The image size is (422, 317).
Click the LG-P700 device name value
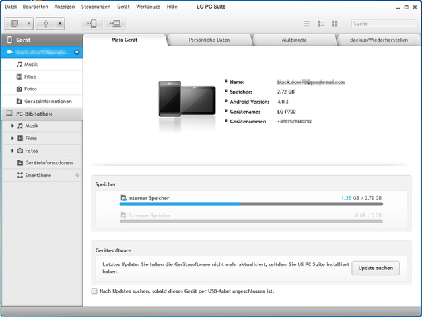click(x=287, y=112)
